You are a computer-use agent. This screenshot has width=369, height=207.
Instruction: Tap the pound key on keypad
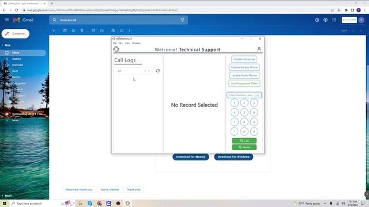coord(254,132)
